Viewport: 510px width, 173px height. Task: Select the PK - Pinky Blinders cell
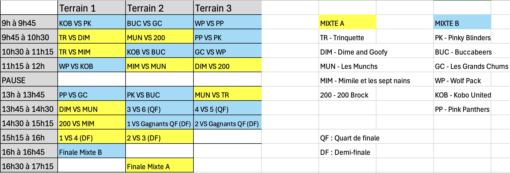[x=462, y=36]
